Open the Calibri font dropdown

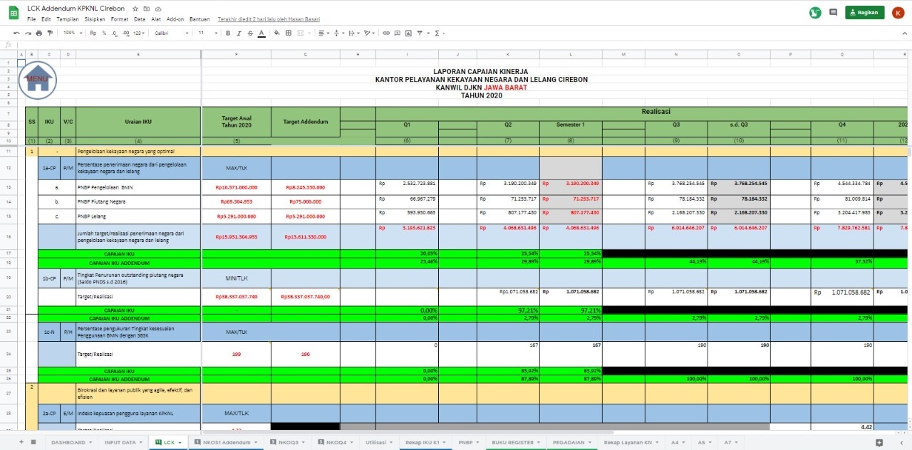pos(172,33)
